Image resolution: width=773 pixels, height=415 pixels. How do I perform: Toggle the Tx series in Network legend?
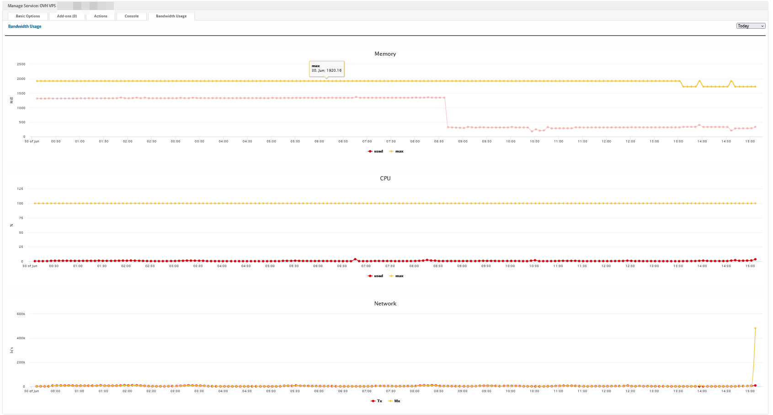[x=377, y=401]
